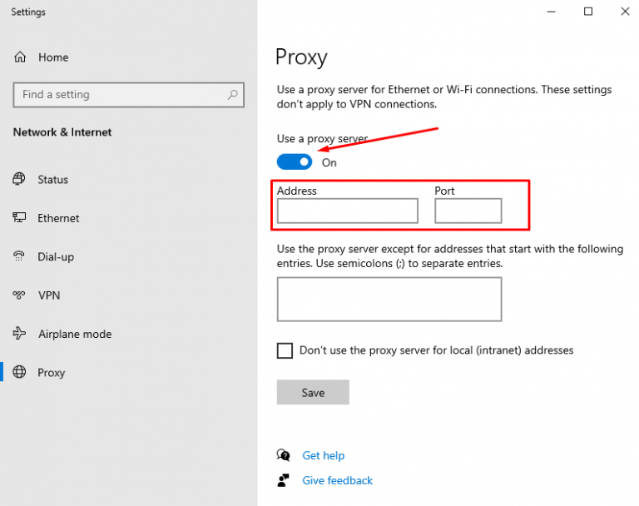Turn off the Use a proxy server toggle
639x506 pixels.
point(295,162)
